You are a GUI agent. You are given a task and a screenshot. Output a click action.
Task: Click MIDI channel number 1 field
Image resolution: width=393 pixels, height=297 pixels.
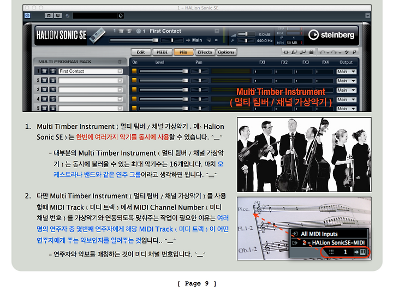345,252
